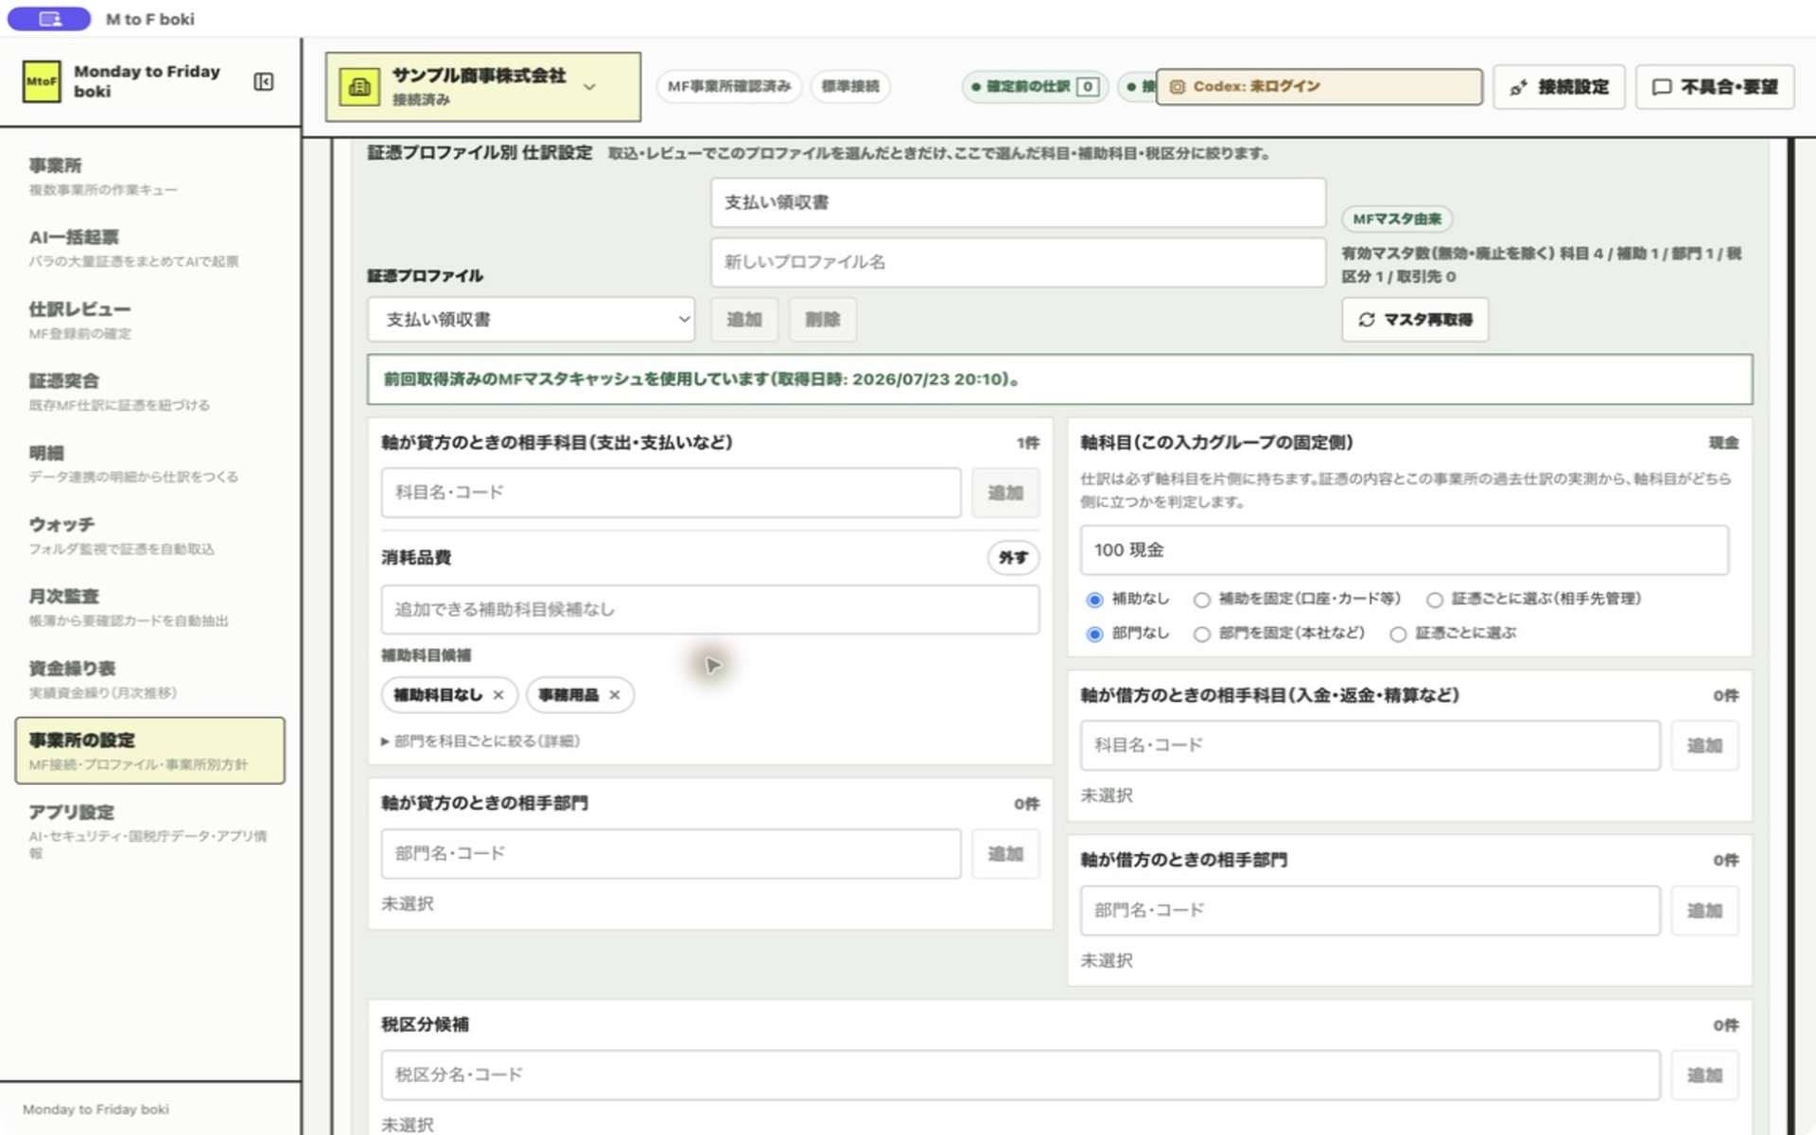1816x1135 pixels.
Task: Select the department 証憑ごとに選ぶ radio
Action: pyautogui.click(x=1398, y=634)
